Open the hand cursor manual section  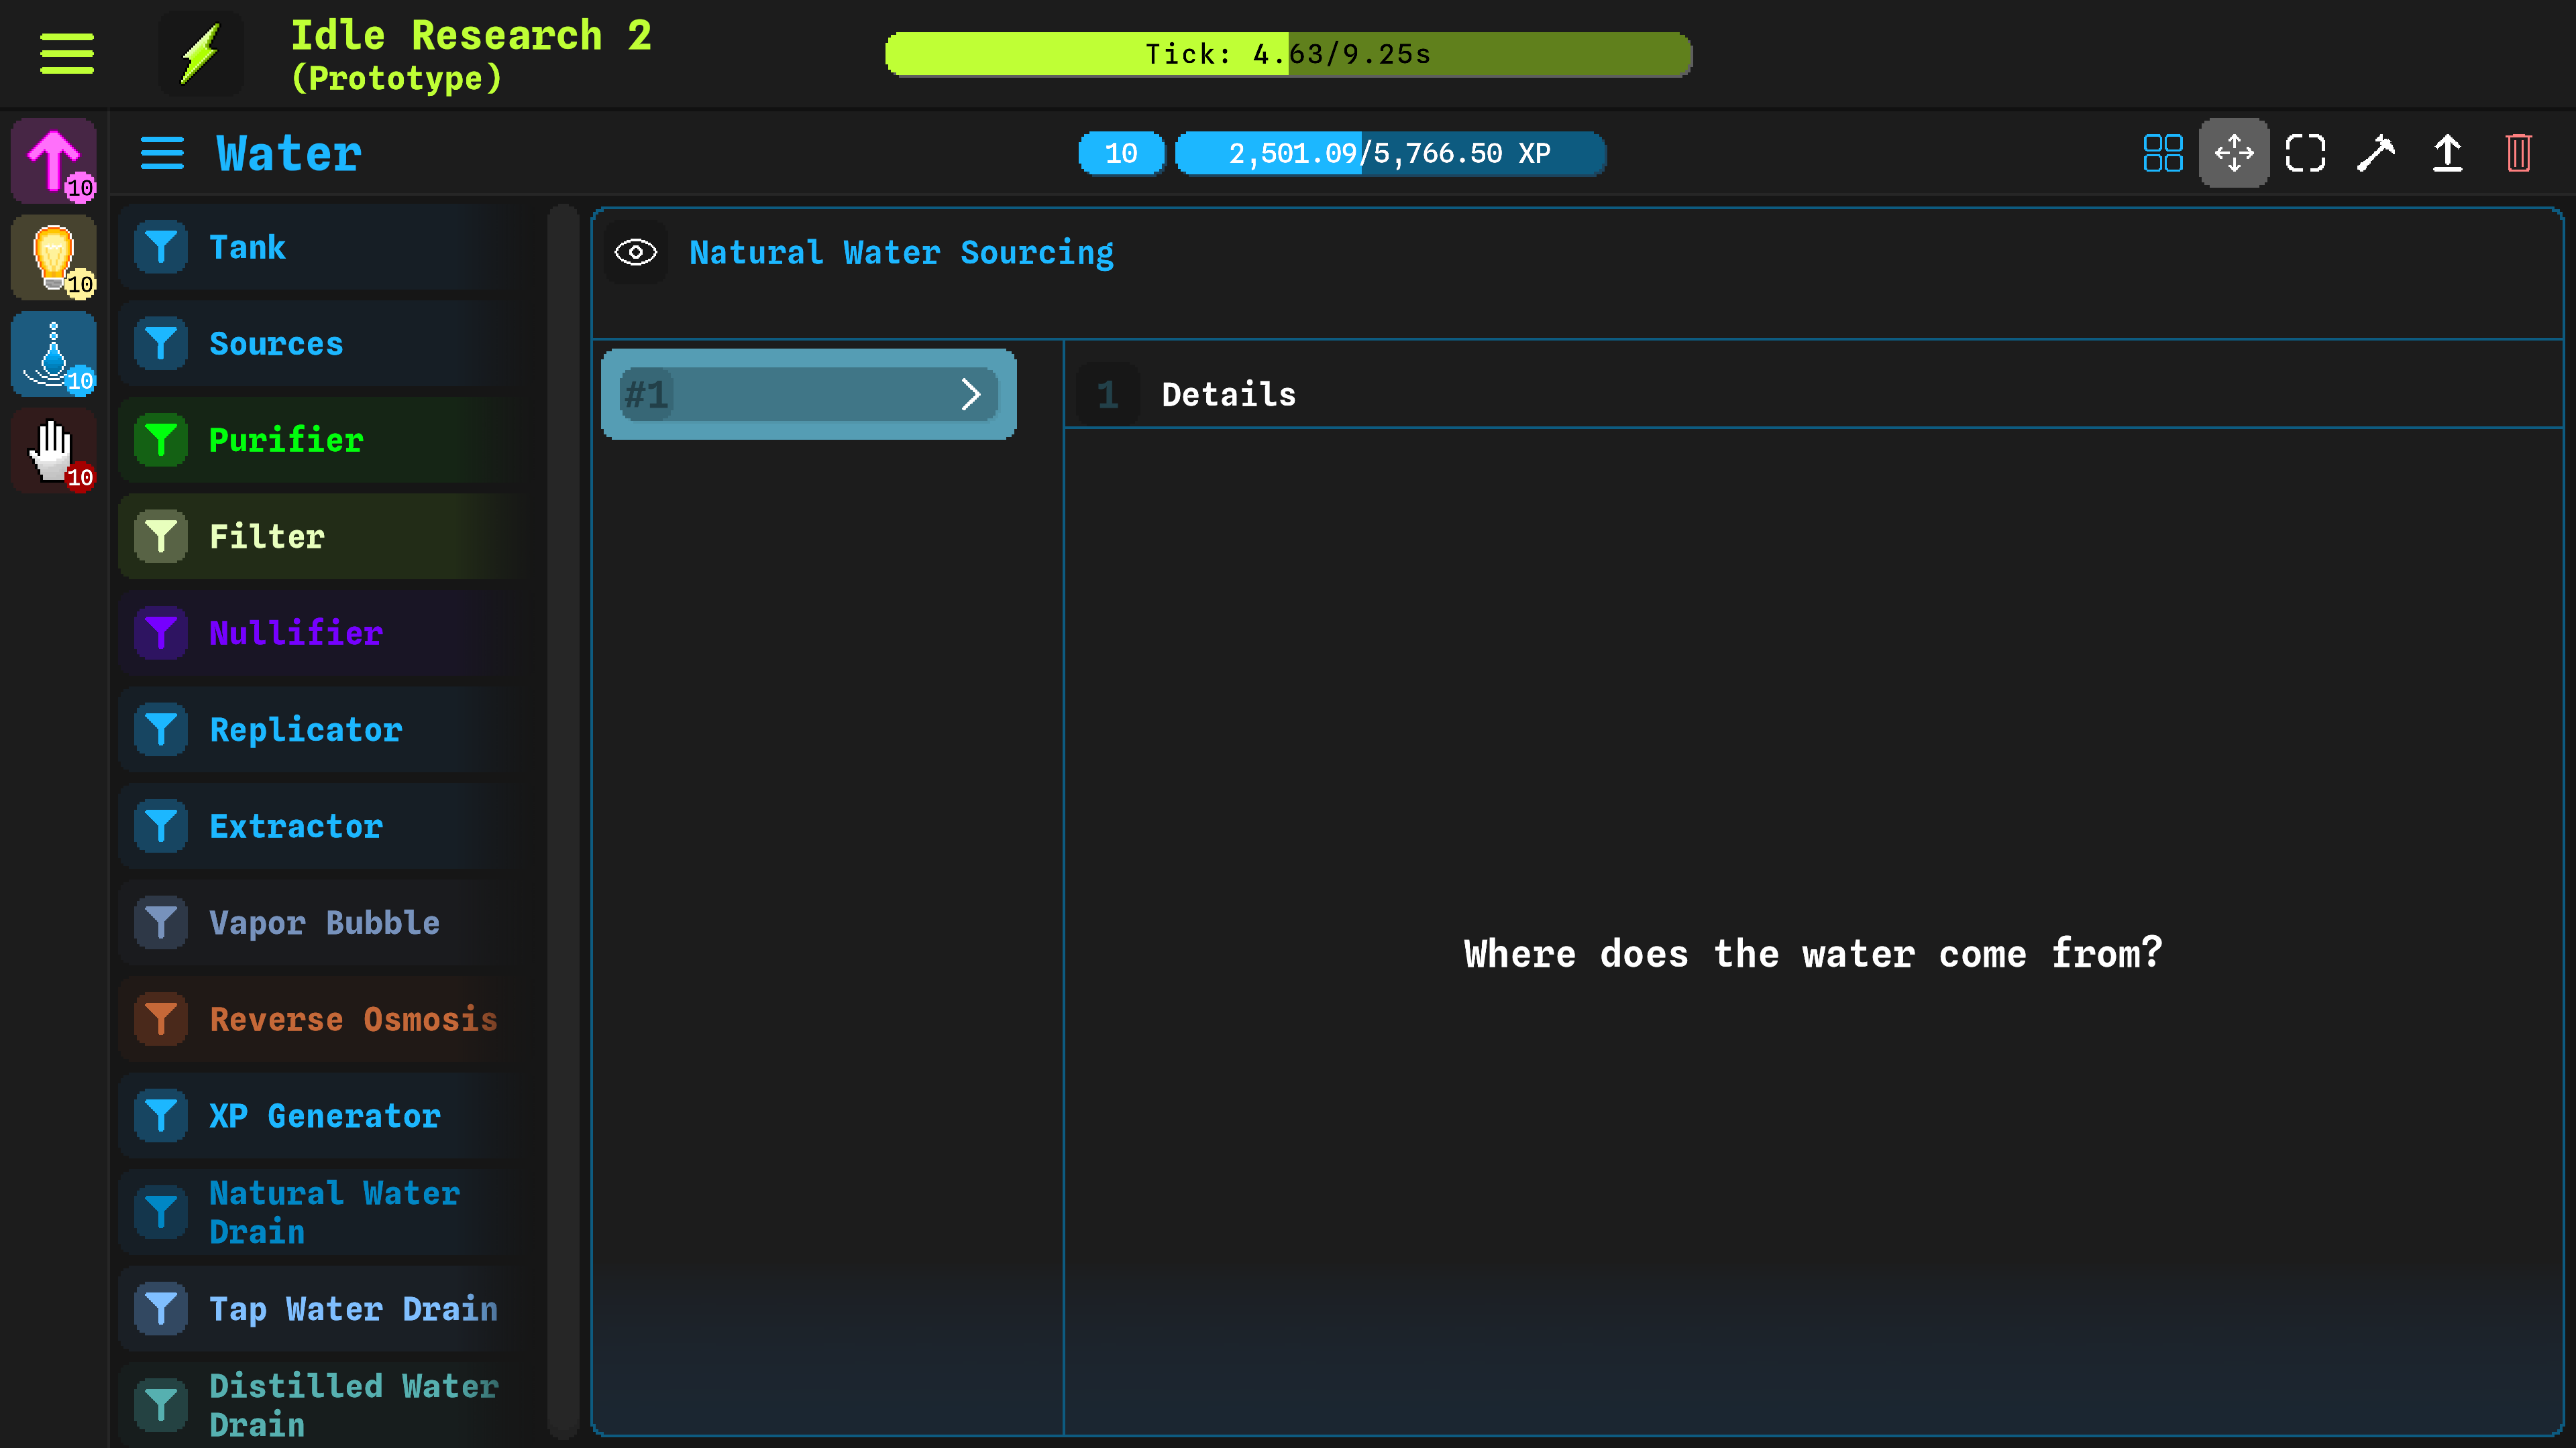pyautogui.click(x=54, y=450)
